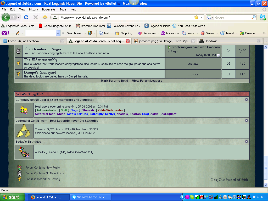This screenshot has width=268, height=201.
Task: Click the Firefox back arrow button
Action: (x=6, y=17)
